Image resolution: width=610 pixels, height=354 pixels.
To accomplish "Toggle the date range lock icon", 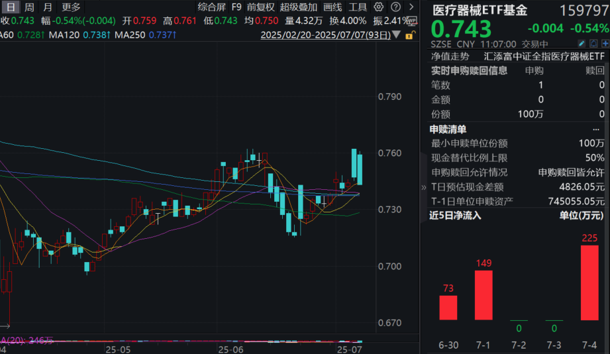I will pyautogui.click(x=412, y=34).
